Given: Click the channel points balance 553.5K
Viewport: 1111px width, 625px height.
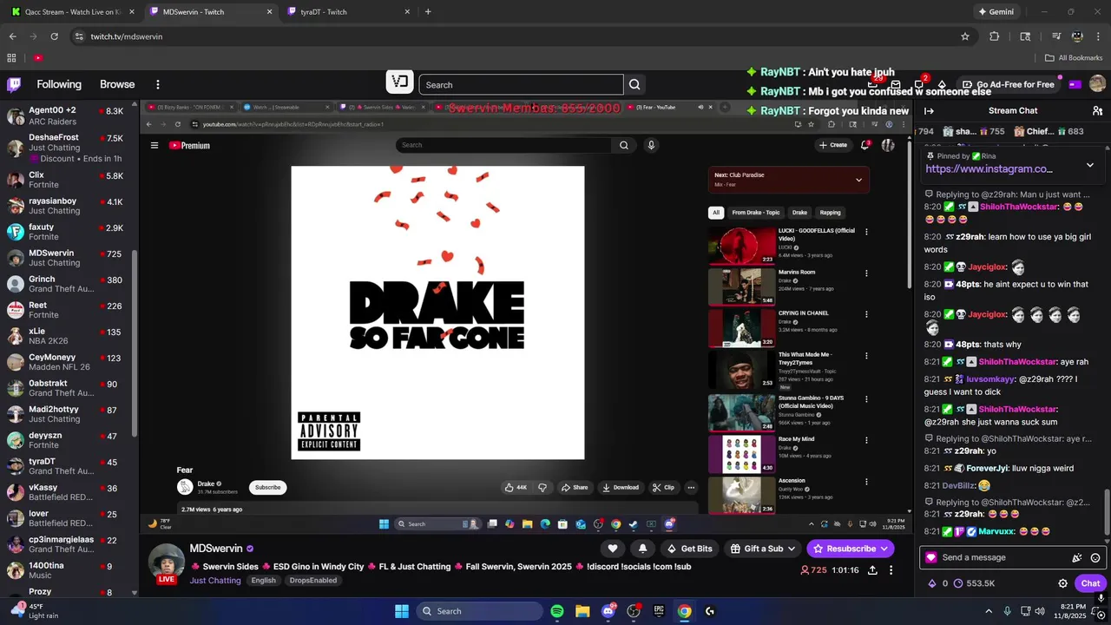Looking at the screenshot, I should [x=975, y=583].
